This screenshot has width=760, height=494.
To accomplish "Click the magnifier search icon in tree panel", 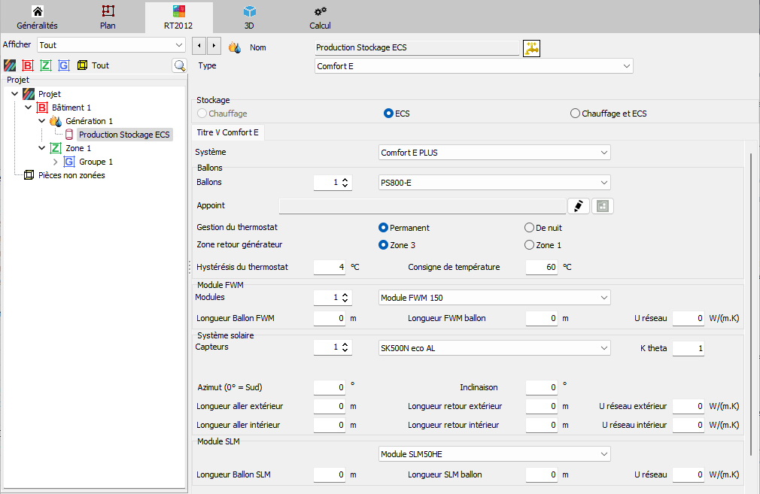I will pyautogui.click(x=179, y=65).
